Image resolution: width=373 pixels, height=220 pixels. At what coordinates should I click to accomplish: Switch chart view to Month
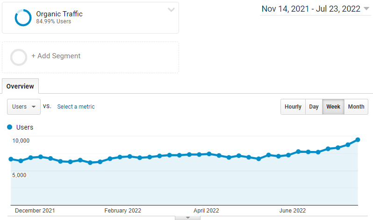(356, 107)
